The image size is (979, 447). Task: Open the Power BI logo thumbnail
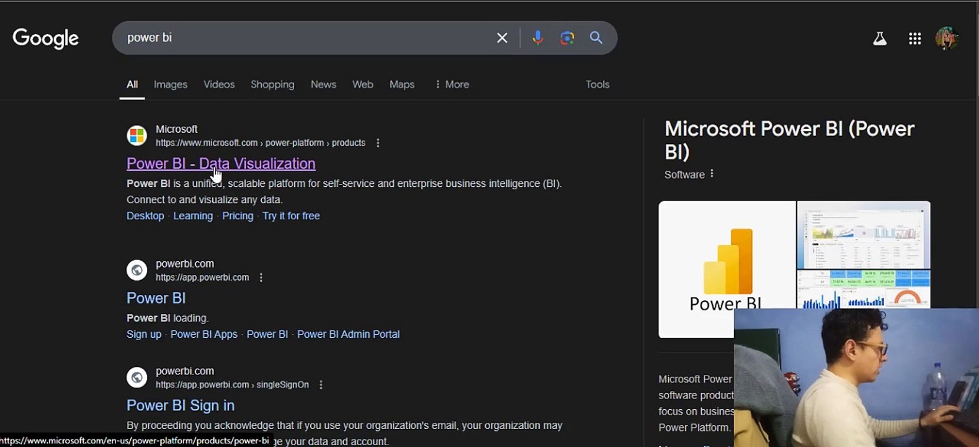tap(727, 269)
